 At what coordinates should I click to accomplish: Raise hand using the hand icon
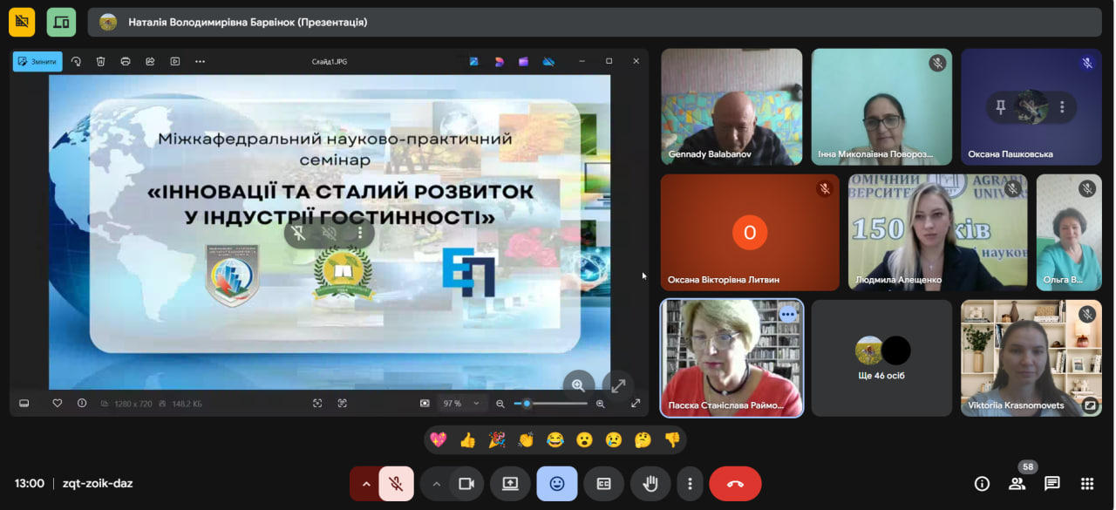point(650,484)
